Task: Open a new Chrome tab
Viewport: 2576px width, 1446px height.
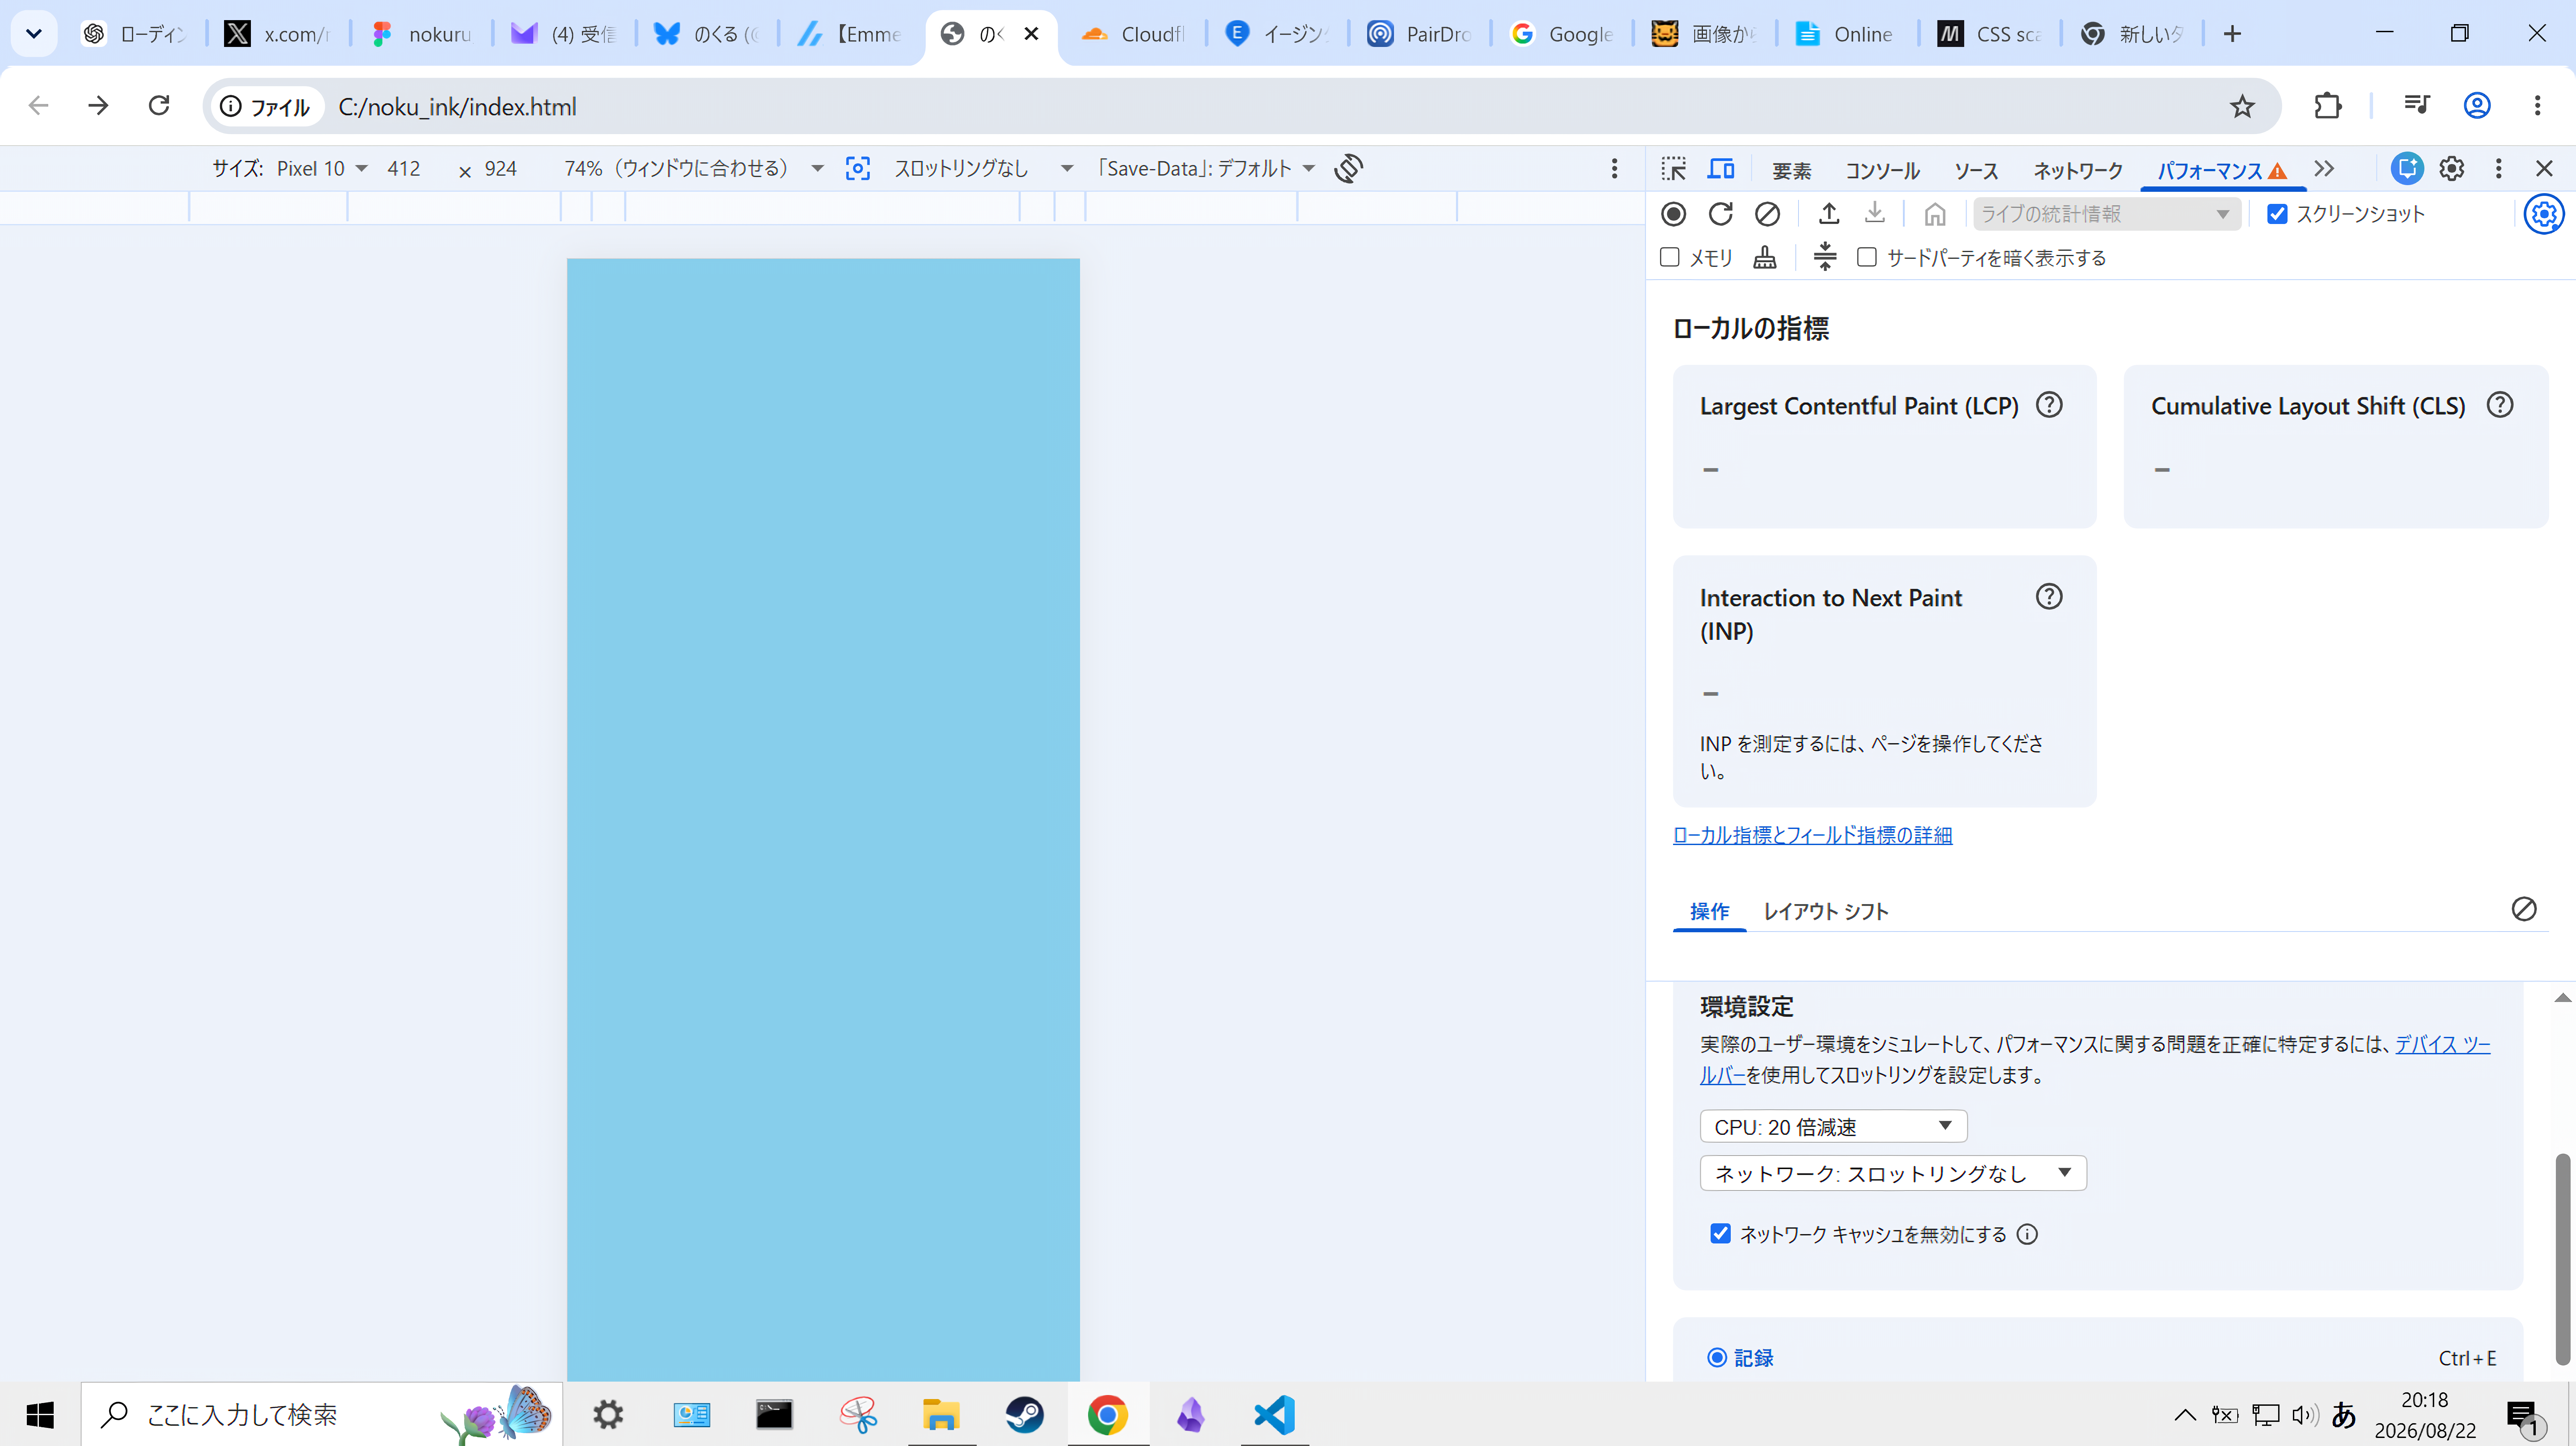Action: pyautogui.click(x=2232, y=34)
